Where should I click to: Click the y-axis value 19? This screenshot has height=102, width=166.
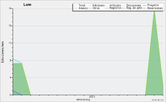pyautogui.click(x=10, y=9)
